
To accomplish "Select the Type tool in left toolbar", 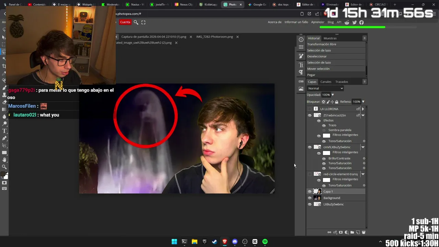I will [4, 131].
